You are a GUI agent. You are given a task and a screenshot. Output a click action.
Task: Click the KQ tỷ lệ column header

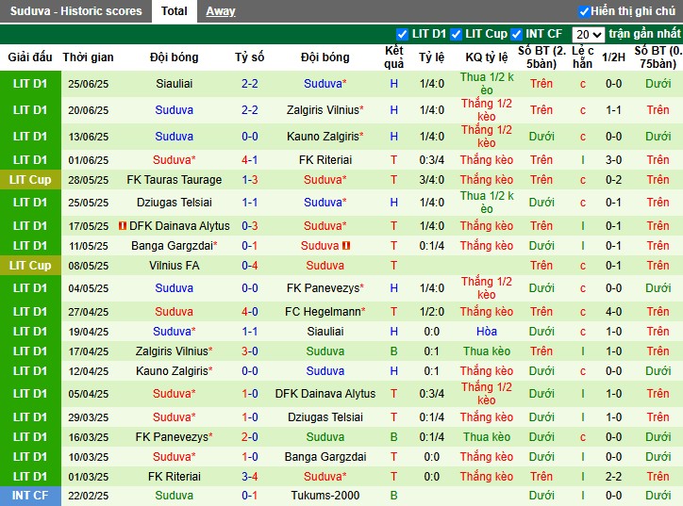click(x=487, y=57)
